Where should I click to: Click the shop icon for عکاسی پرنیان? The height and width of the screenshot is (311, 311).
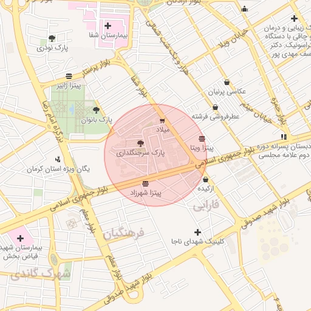(x=227, y=83)
